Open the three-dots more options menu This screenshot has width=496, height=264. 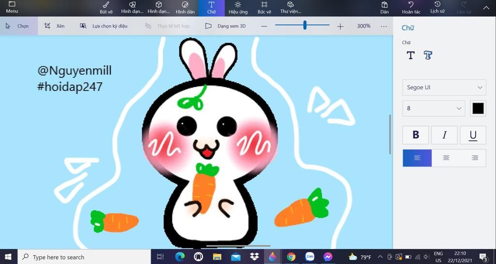[384, 26]
